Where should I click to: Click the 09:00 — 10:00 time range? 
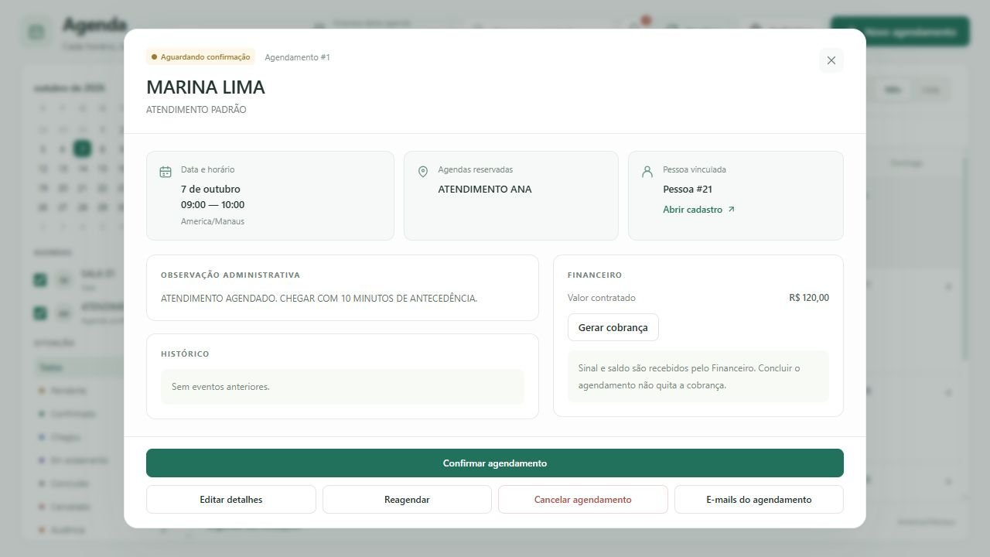click(x=213, y=205)
